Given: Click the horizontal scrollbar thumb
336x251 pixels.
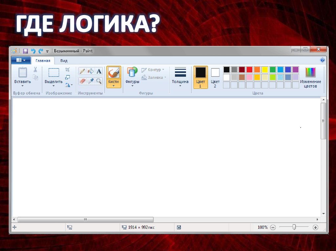Looking at the screenshot, I should (x=86, y=220).
